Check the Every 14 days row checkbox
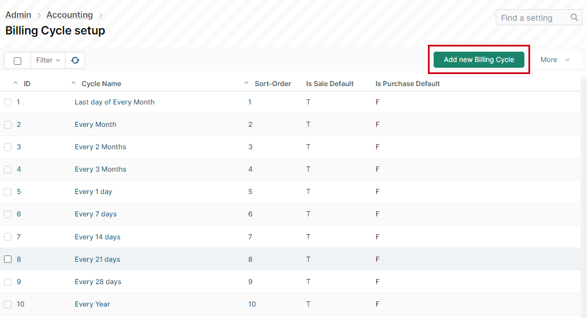The width and height of the screenshot is (587, 318). tap(8, 237)
